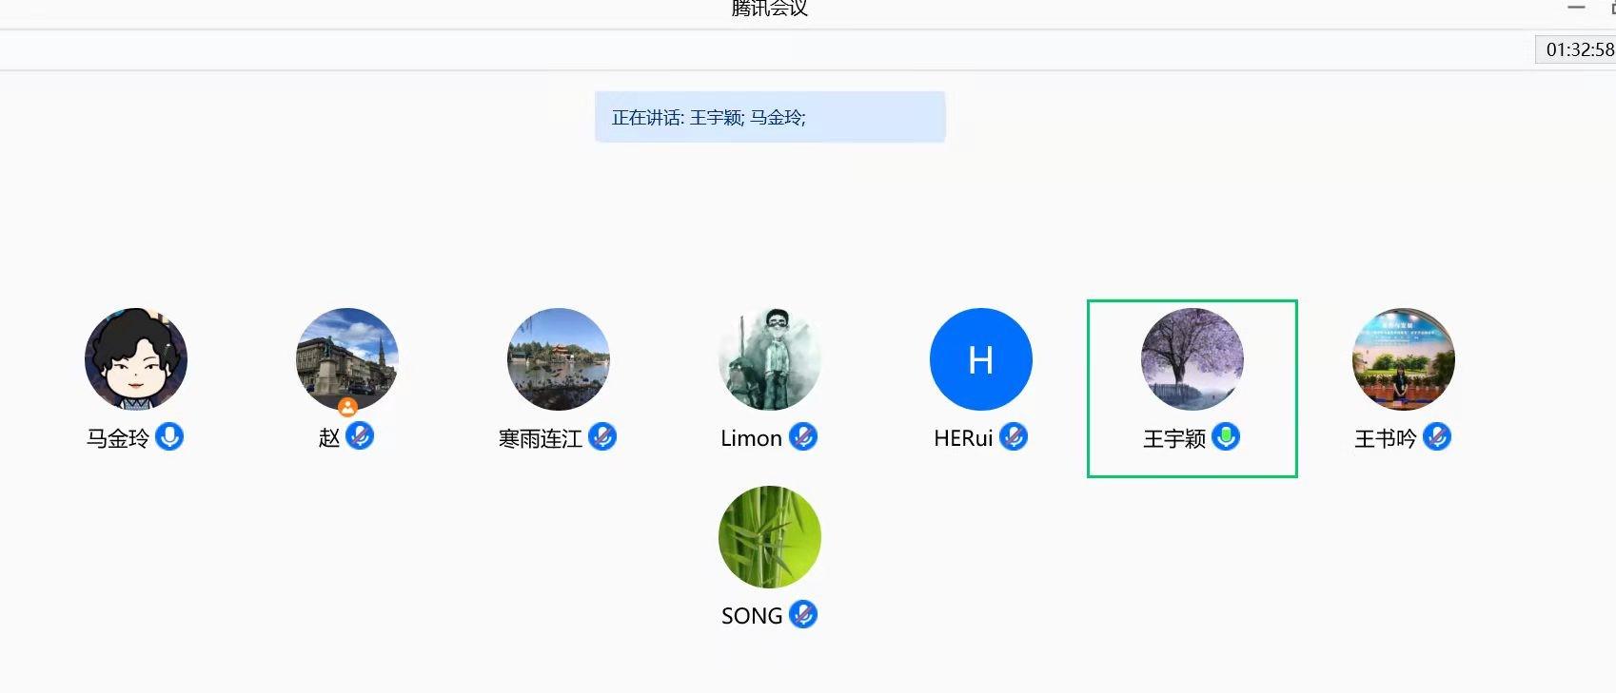Click the muted microphone icon for 王书吟
Screen dimensions: 1616x693
coord(1437,436)
